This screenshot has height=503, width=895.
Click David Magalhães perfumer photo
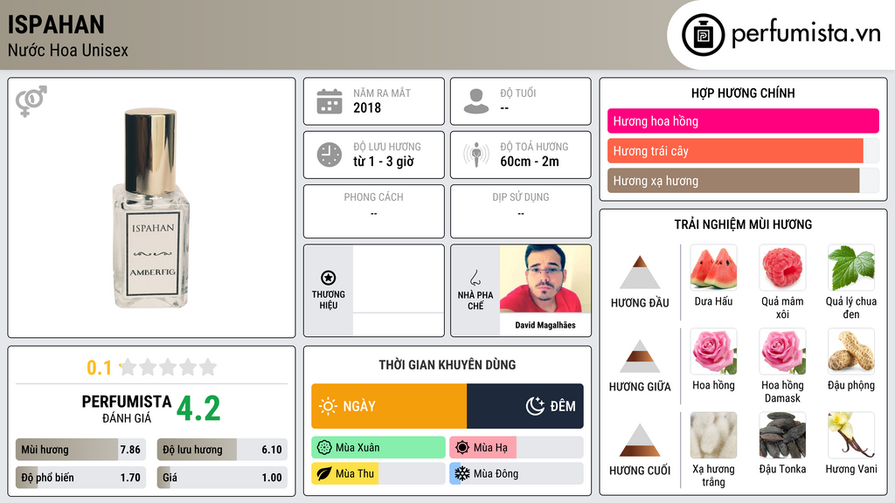point(545,279)
